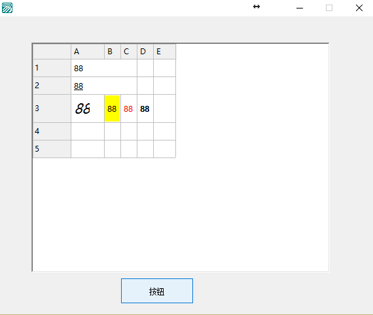Click the merged cell 88 in row 1
Viewport: 373px width, 315px height.
(x=104, y=68)
